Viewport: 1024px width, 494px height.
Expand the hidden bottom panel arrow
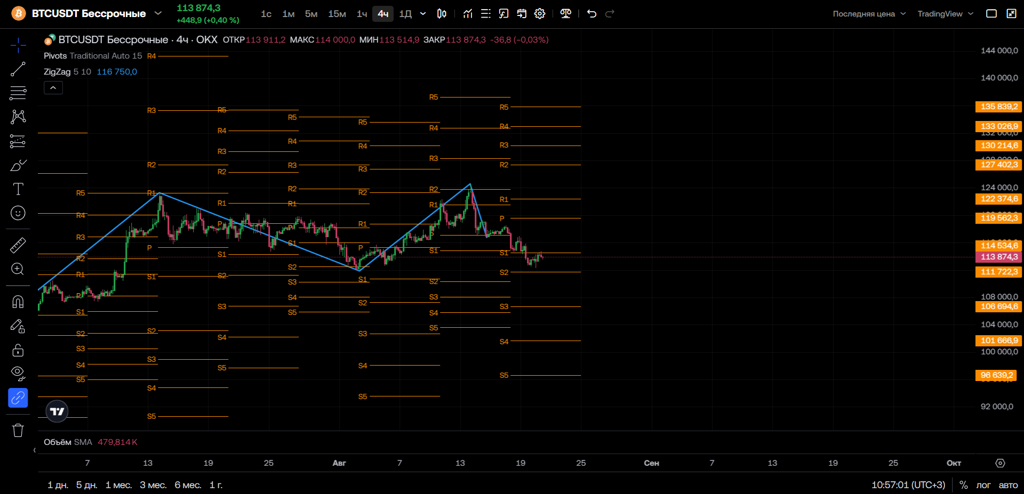point(35,450)
